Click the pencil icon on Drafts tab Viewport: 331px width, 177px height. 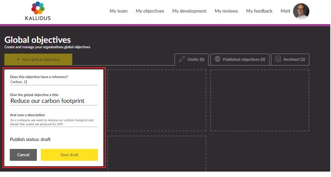(x=182, y=59)
